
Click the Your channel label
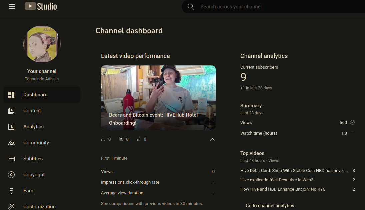click(x=42, y=71)
